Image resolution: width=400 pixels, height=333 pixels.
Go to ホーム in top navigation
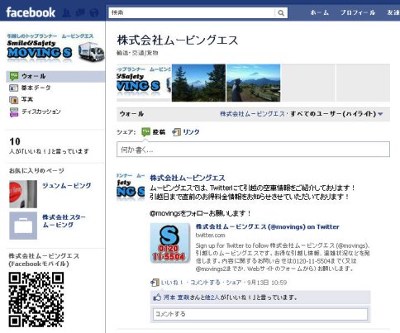320,12
